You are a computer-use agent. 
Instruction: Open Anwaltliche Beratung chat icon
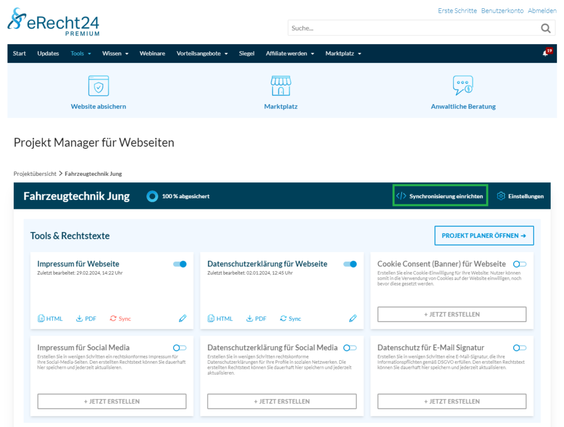(463, 86)
